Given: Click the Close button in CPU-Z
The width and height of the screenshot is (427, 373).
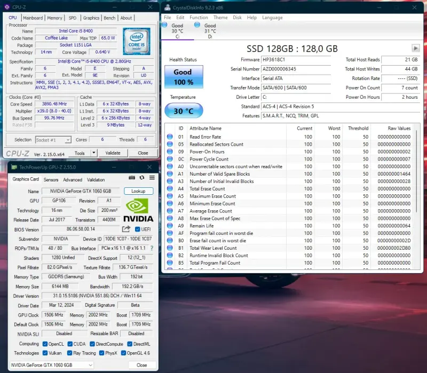Looking at the screenshot, I should 143,153.
